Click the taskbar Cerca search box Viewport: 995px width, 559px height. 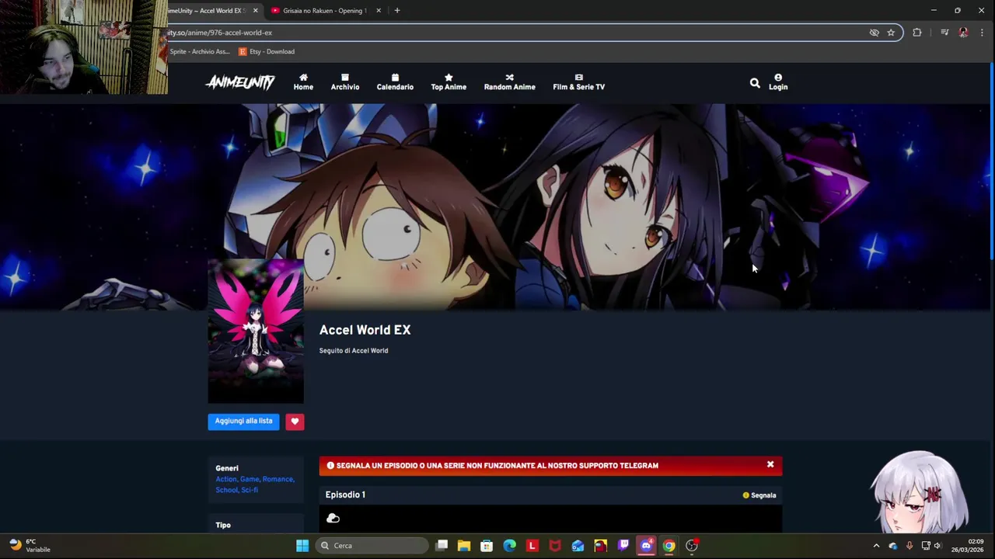click(372, 546)
